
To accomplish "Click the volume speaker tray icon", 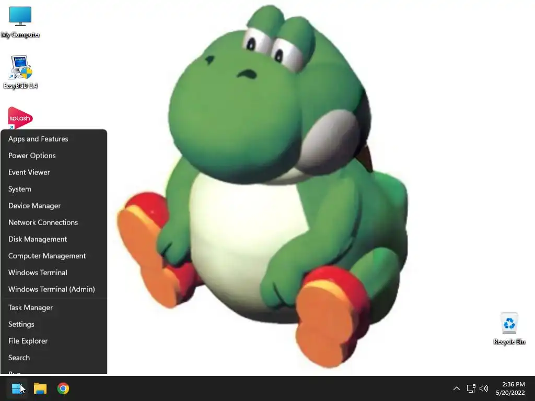I will click(x=483, y=388).
